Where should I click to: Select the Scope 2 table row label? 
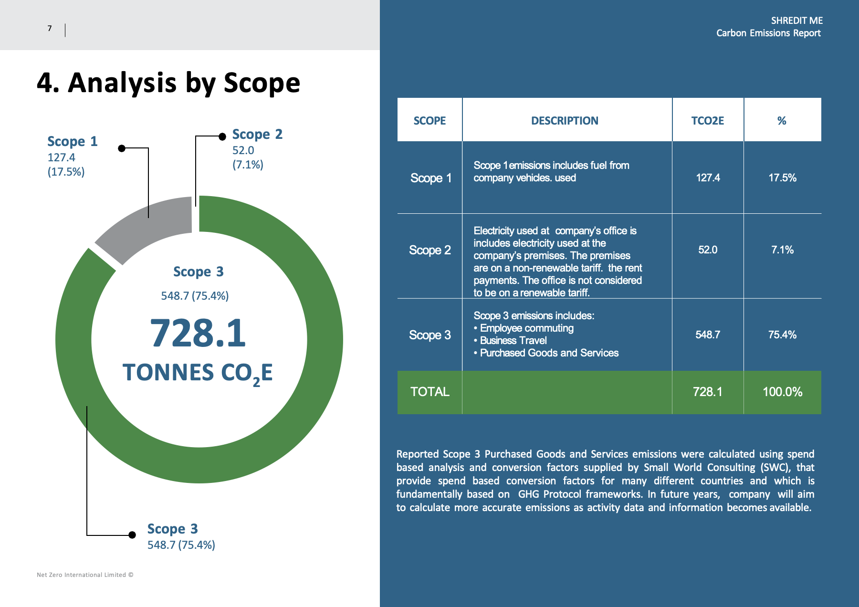click(x=429, y=250)
